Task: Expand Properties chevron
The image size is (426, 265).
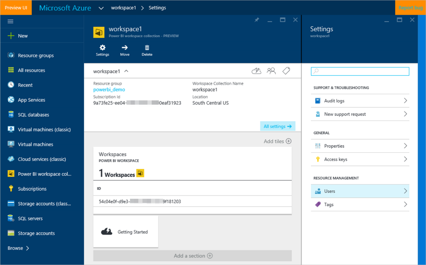Action: pyautogui.click(x=405, y=146)
